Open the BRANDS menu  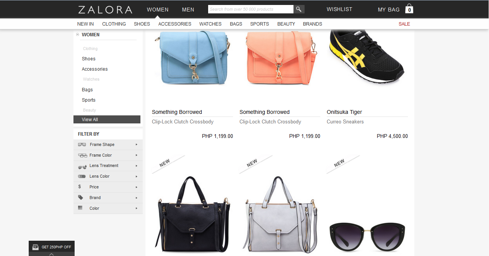click(x=313, y=24)
